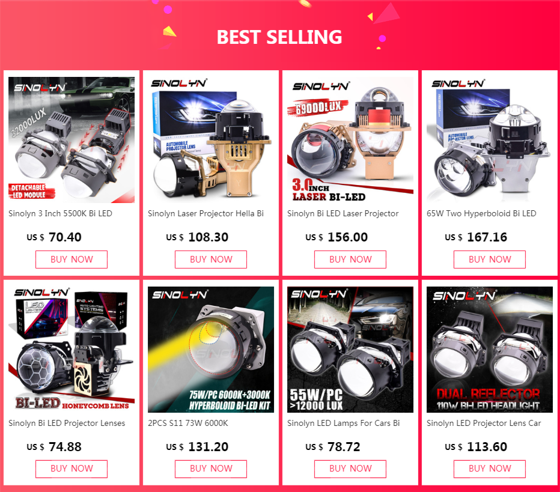Buy the $108.30 Laser Projector Hella
This screenshot has height=492, width=560.
211,259
